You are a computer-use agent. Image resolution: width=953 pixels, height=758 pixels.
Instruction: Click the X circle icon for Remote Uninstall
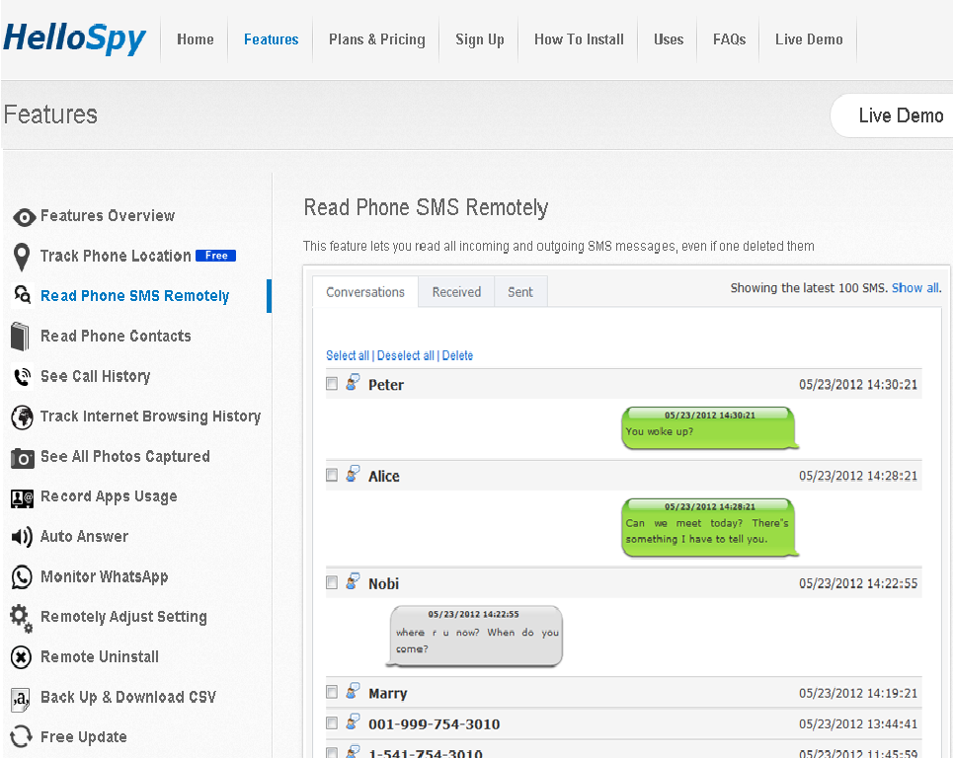(x=22, y=657)
